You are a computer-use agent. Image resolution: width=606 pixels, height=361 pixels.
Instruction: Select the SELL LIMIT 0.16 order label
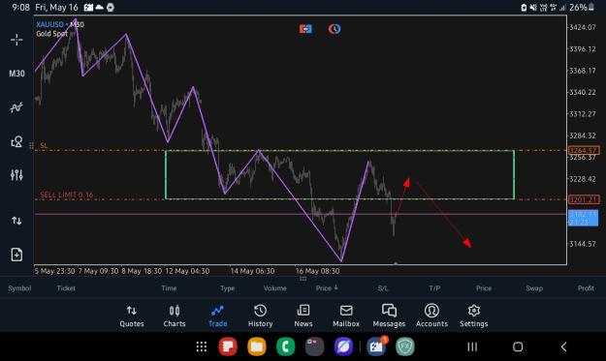pyautogui.click(x=67, y=195)
